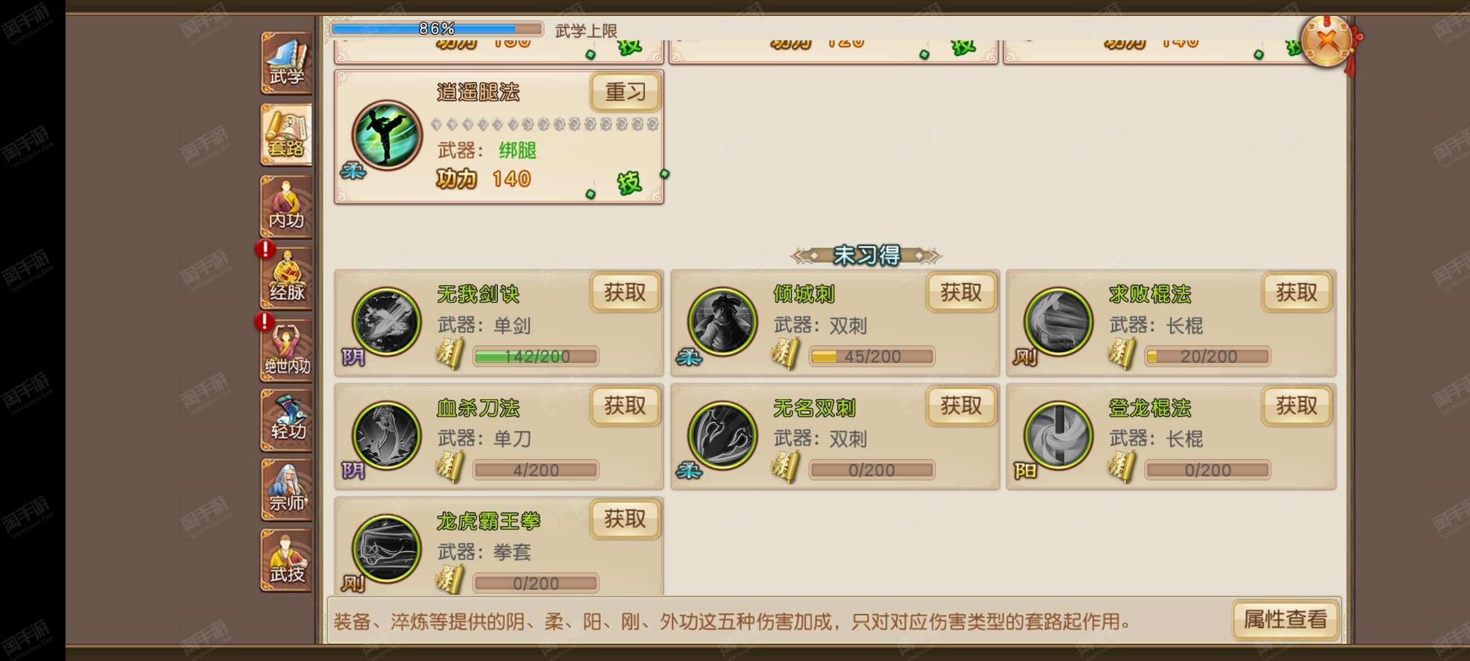Tap the 求败棍法 skill icon
The image size is (1470, 661).
click(1058, 322)
